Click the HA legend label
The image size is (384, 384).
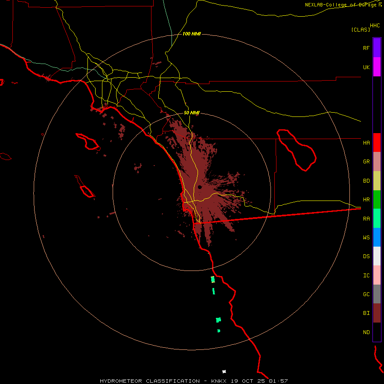point(366,143)
